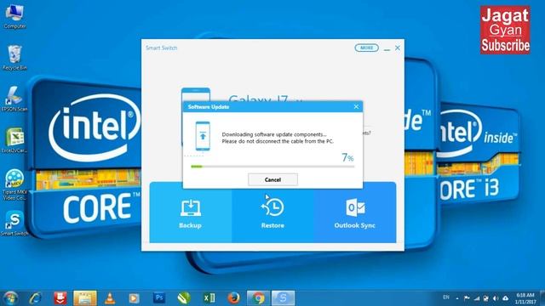545x306 pixels.
Task: Launch Excel from the taskbar
Action: tap(209, 298)
